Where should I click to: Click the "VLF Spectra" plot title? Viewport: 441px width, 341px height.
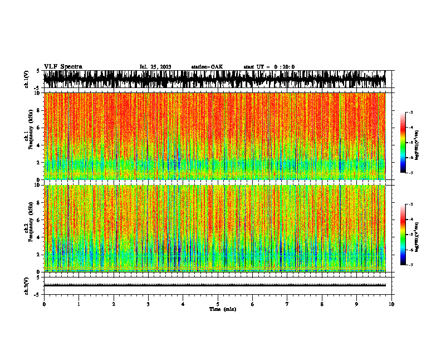63,67
